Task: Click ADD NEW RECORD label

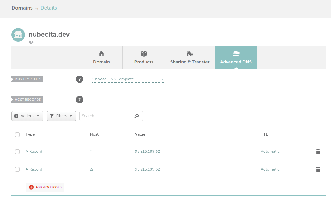Action: (x=49, y=187)
